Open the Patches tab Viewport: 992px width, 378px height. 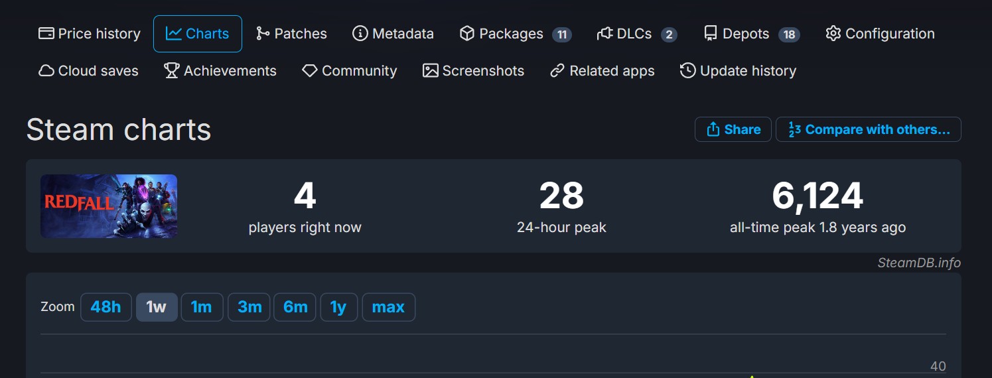(291, 34)
